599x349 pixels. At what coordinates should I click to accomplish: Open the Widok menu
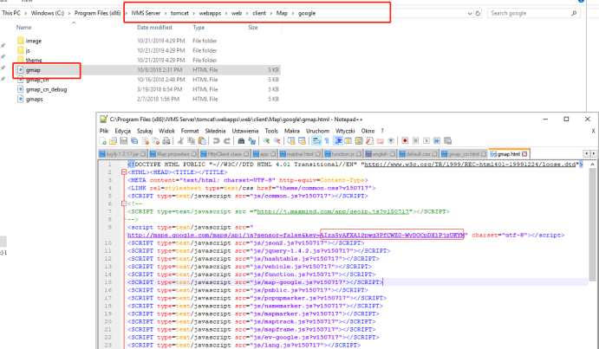[x=166, y=131]
